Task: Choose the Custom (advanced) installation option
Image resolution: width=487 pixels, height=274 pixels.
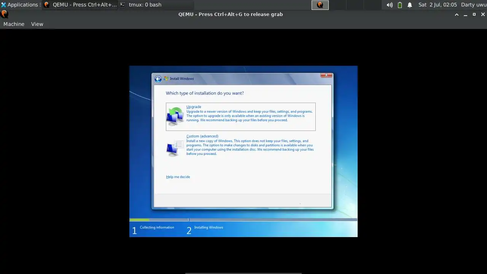Action: [x=240, y=145]
